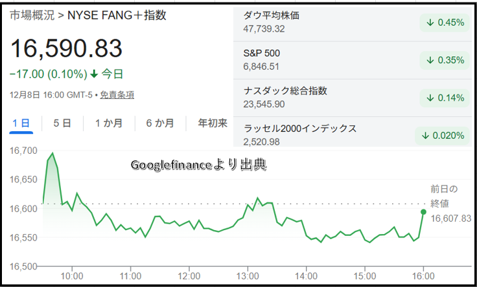Select the 1日 chart range tab
The width and height of the screenshot is (477, 287).
(x=21, y=123)
